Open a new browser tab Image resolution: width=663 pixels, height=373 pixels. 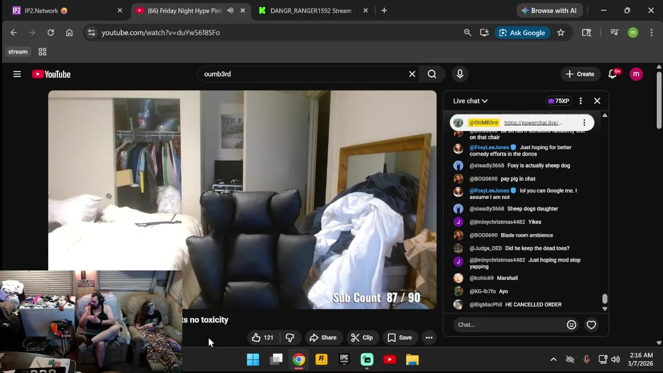click(384, 10)
